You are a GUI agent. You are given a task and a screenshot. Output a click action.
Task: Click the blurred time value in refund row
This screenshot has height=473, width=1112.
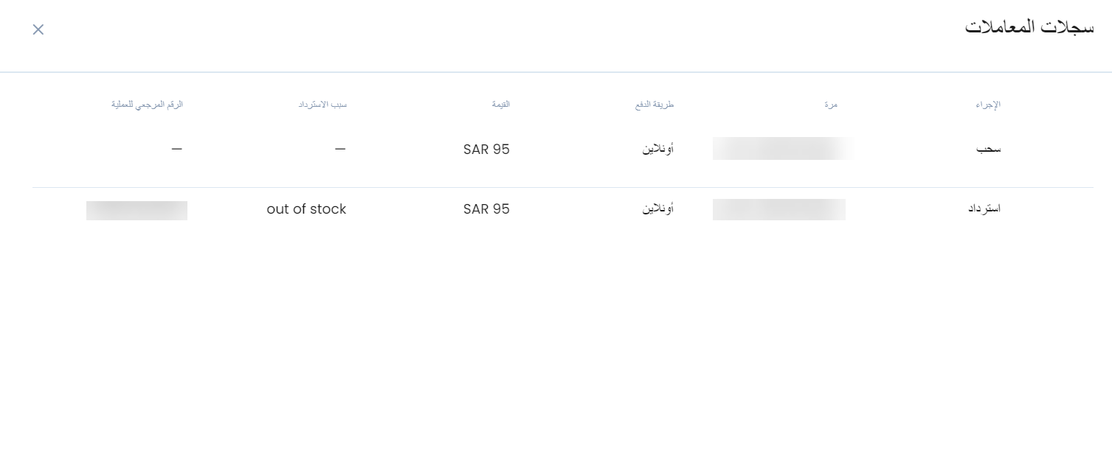pyautogui.click(x=779, y=209)
